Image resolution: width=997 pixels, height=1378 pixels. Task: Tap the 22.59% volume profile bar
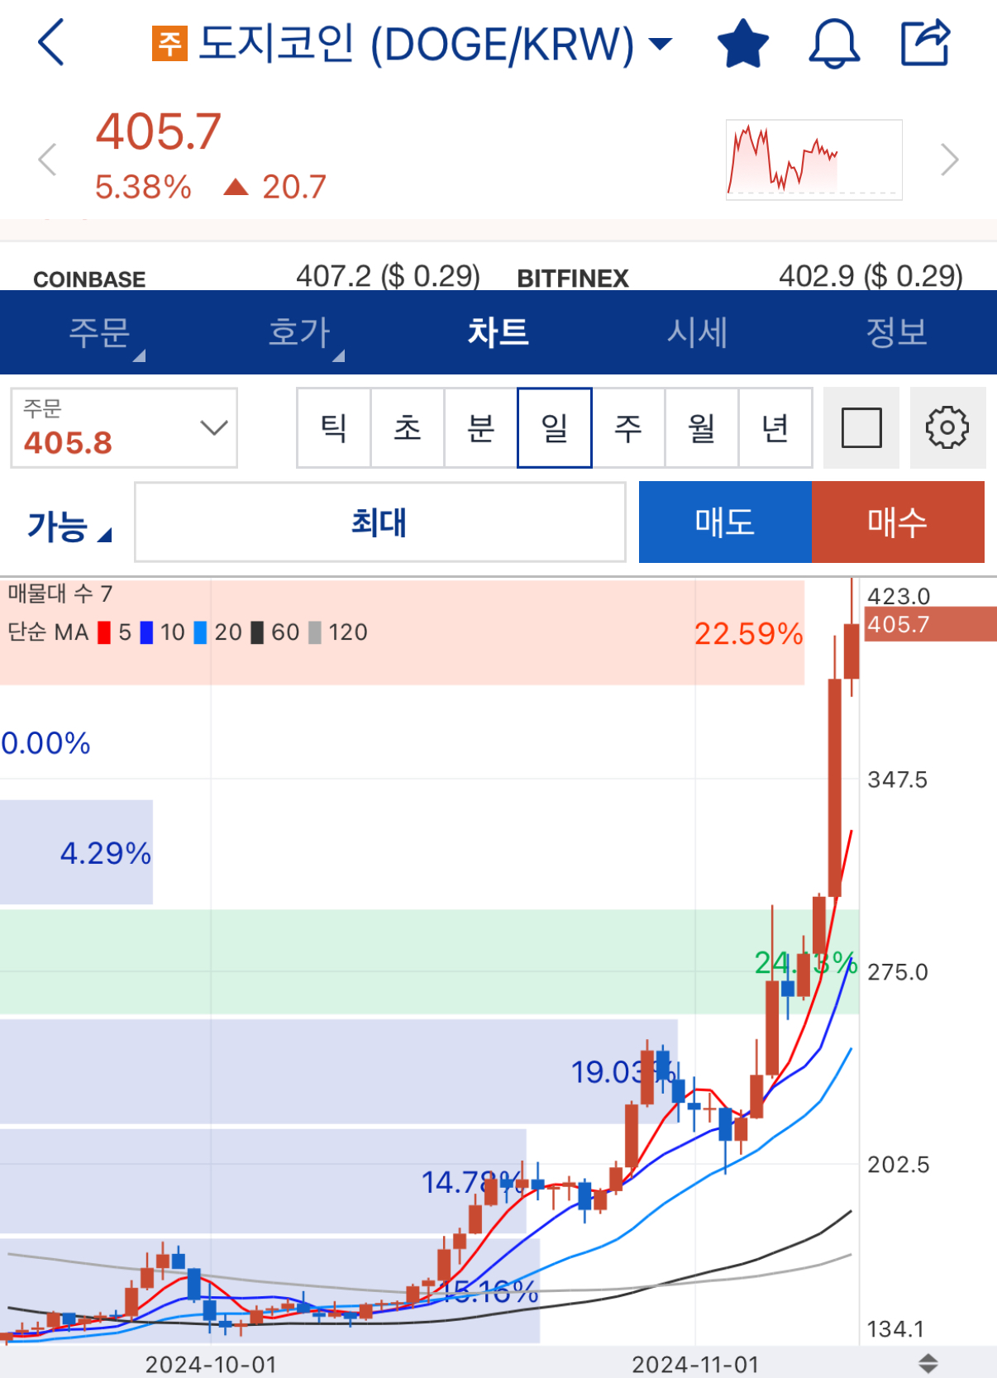coord(402,632)
